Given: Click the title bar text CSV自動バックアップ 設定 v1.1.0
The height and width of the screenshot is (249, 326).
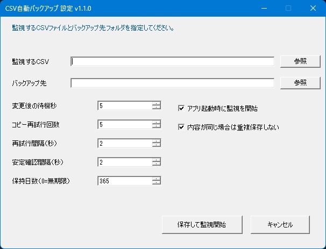Looking at the screenshot, I should (x=48, y=9).
